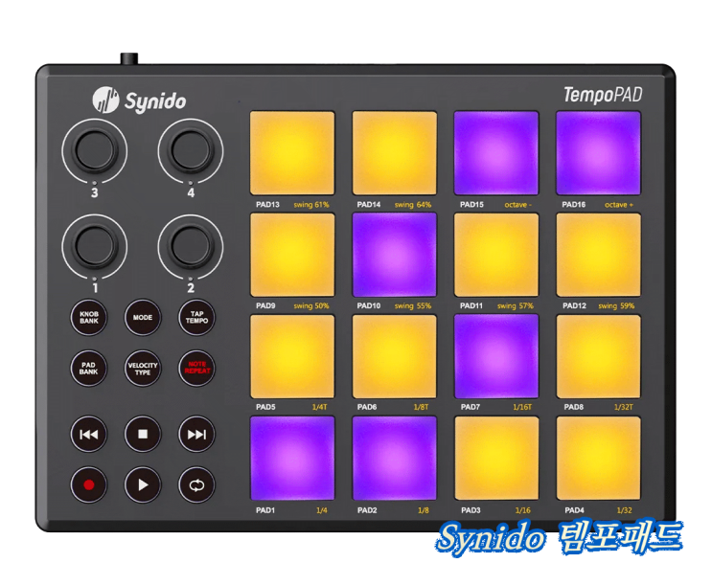Hit yellow PAD12 swing 59%
The height and width of the screenshot is (562, 712).
pos(599,255)
